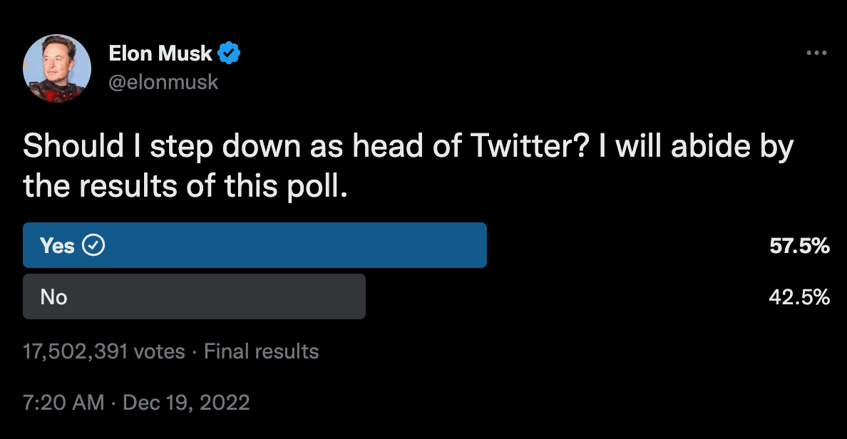Click the checkmark icon beside Yes

94,245
